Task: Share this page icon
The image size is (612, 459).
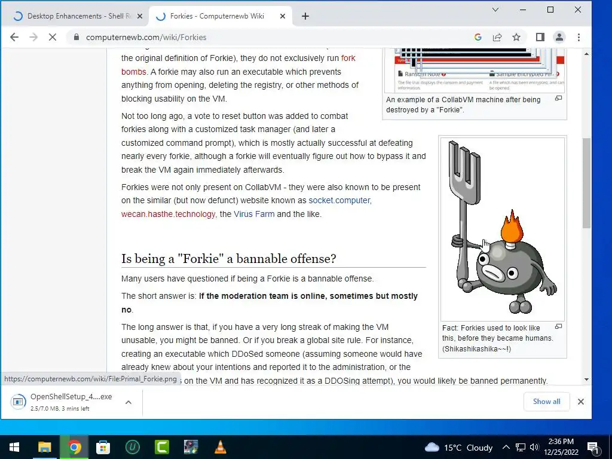Action: point(497,37)
